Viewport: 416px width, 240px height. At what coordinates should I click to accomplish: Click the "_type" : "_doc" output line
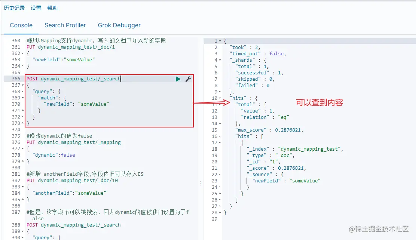tap(270, 156)
